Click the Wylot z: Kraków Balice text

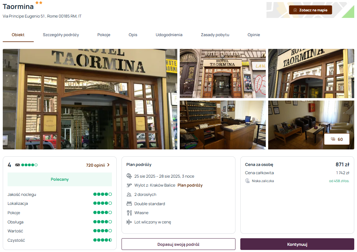click(155, 185)
